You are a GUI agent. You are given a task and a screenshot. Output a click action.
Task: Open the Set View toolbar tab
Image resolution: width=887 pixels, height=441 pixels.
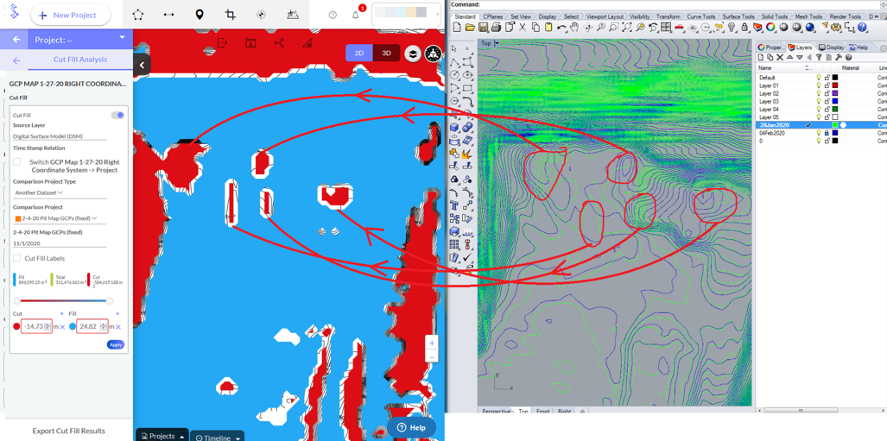tap(521, 17)
